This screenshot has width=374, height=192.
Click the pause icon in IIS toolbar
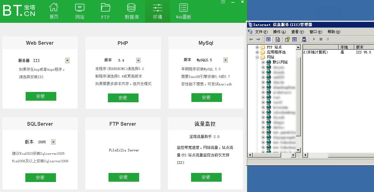[328, 39]
